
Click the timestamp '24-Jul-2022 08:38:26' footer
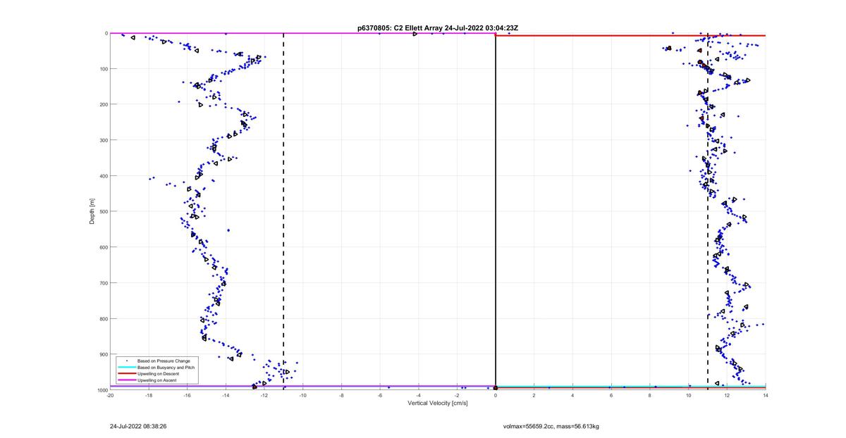click(138, 426)
